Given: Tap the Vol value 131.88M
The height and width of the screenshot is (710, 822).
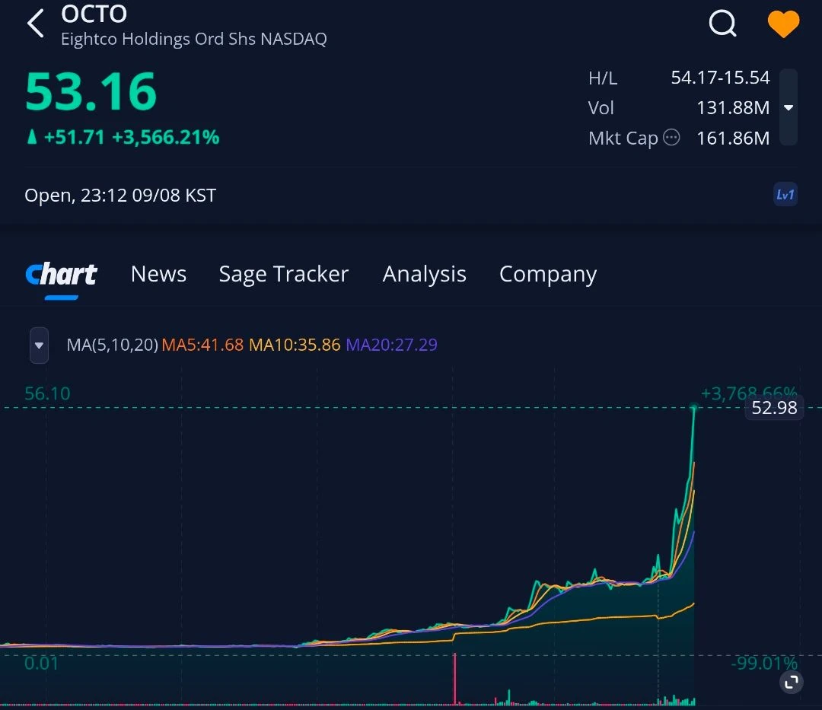Looking at the screenshot, I should tap(733, 107).
